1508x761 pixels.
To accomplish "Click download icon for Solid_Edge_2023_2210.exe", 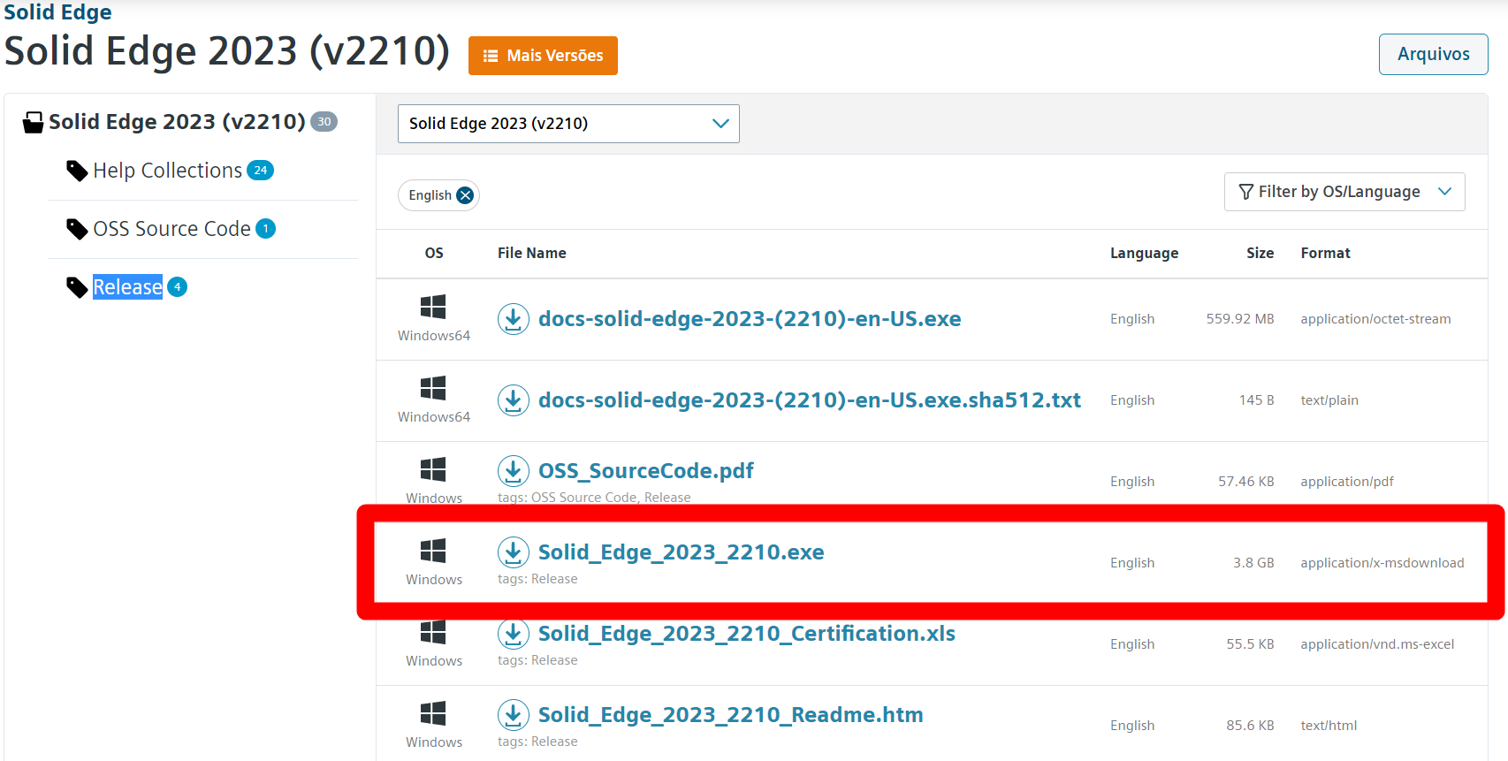I will pyautogui.click(x=513, y=552).
